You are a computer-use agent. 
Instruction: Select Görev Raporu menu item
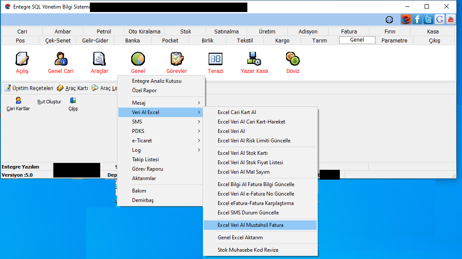point(161,169)
